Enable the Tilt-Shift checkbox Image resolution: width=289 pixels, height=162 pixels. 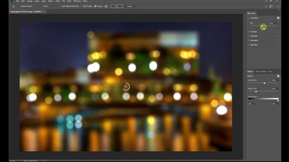coord(278,36)
